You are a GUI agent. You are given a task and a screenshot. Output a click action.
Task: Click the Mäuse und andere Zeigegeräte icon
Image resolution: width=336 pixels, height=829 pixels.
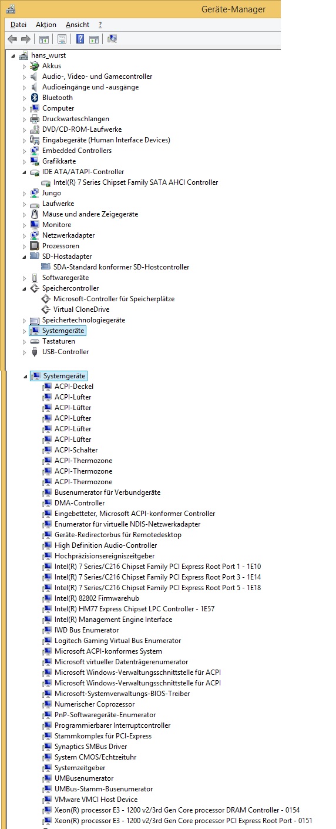click(x=35, y=214)
